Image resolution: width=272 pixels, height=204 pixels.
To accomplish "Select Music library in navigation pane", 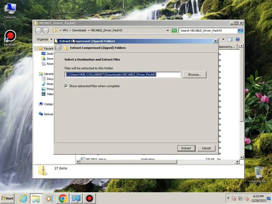I will click(47, 84).
